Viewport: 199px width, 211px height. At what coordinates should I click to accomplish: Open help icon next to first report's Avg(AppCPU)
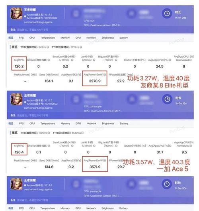[x=170, y=60]
